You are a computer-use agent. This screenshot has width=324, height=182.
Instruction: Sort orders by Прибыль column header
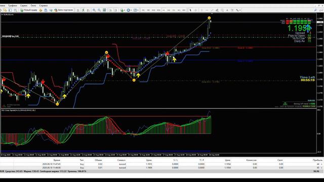coord(317,160)
